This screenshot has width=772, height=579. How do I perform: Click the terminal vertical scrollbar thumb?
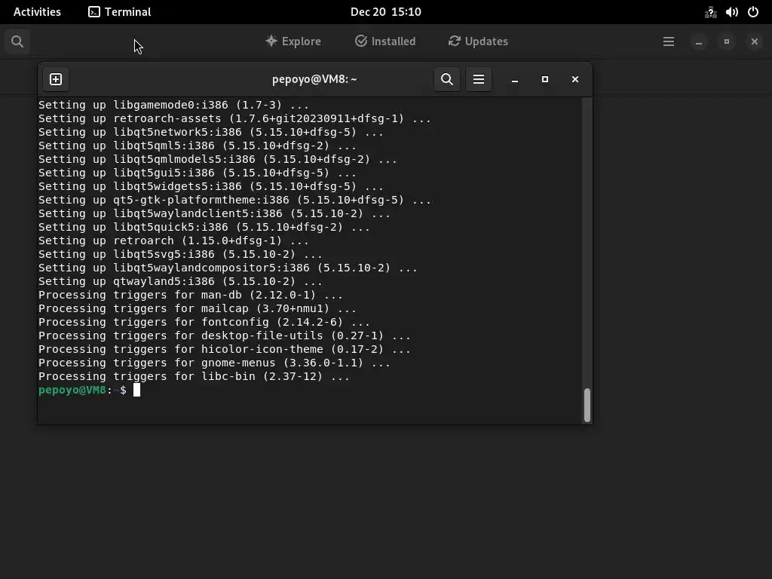[587, 405]
